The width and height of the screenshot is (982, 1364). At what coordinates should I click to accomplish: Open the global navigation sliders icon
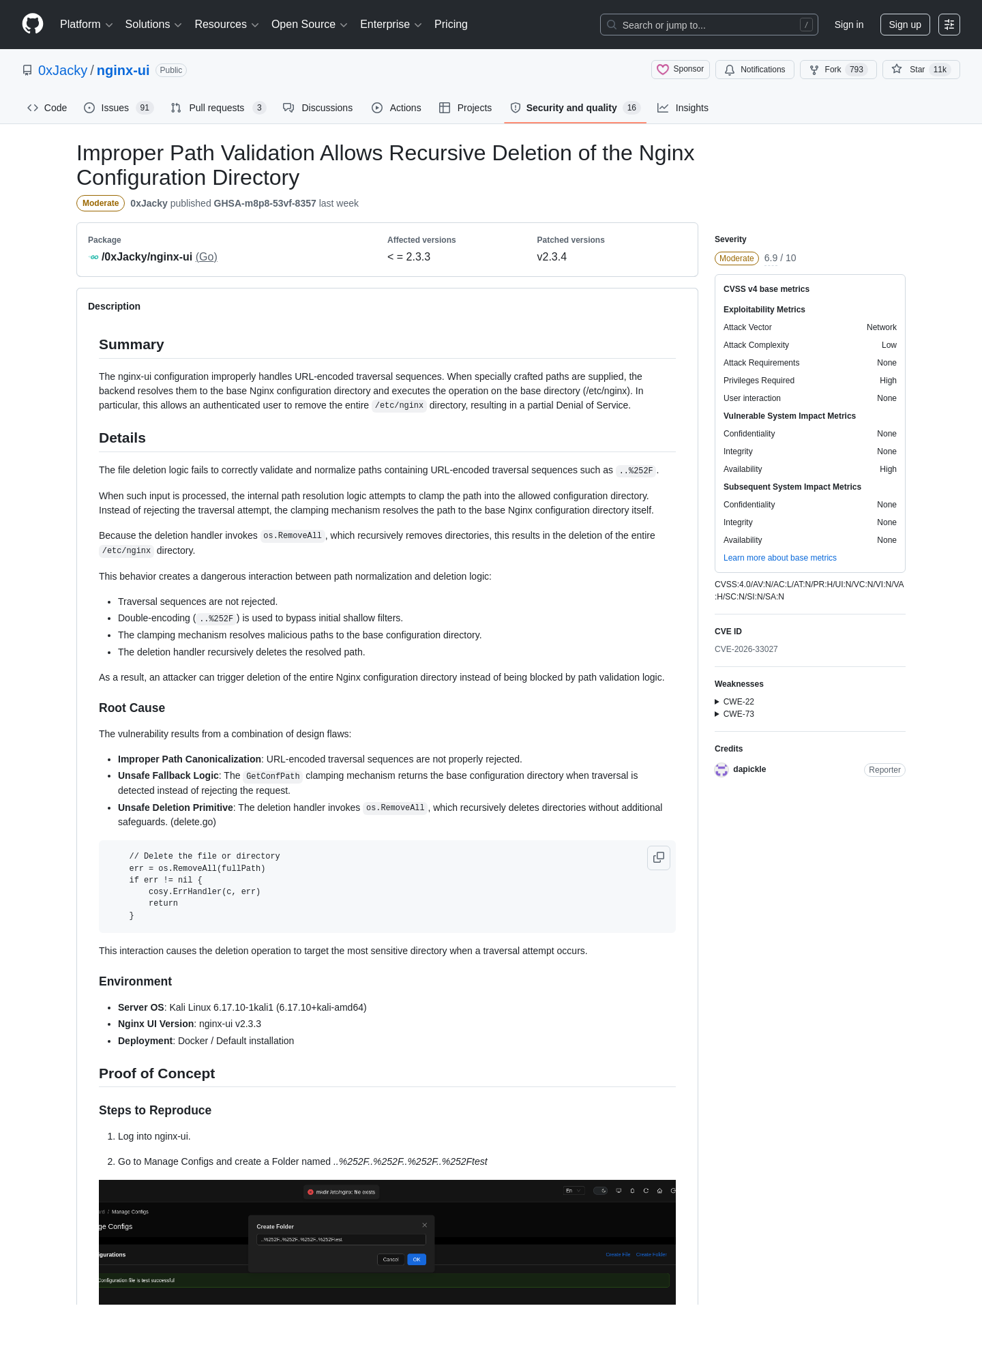point(949,25)
